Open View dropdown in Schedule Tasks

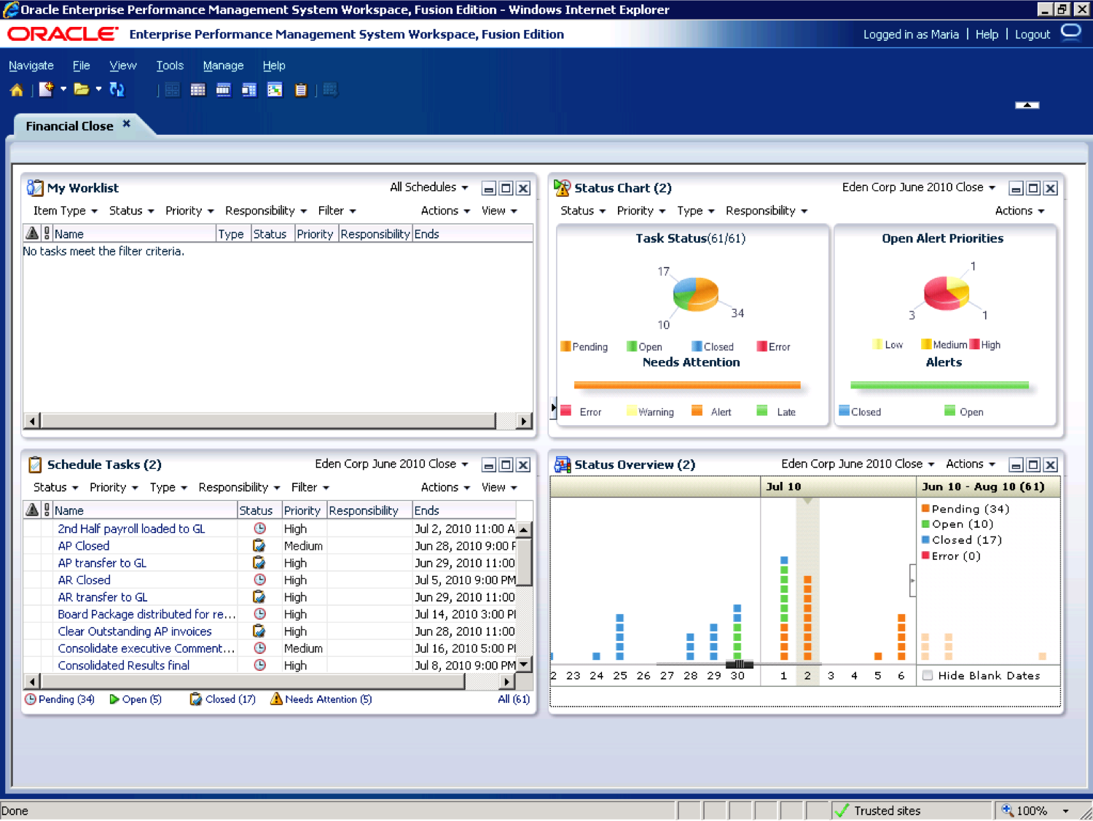[499, 487]
